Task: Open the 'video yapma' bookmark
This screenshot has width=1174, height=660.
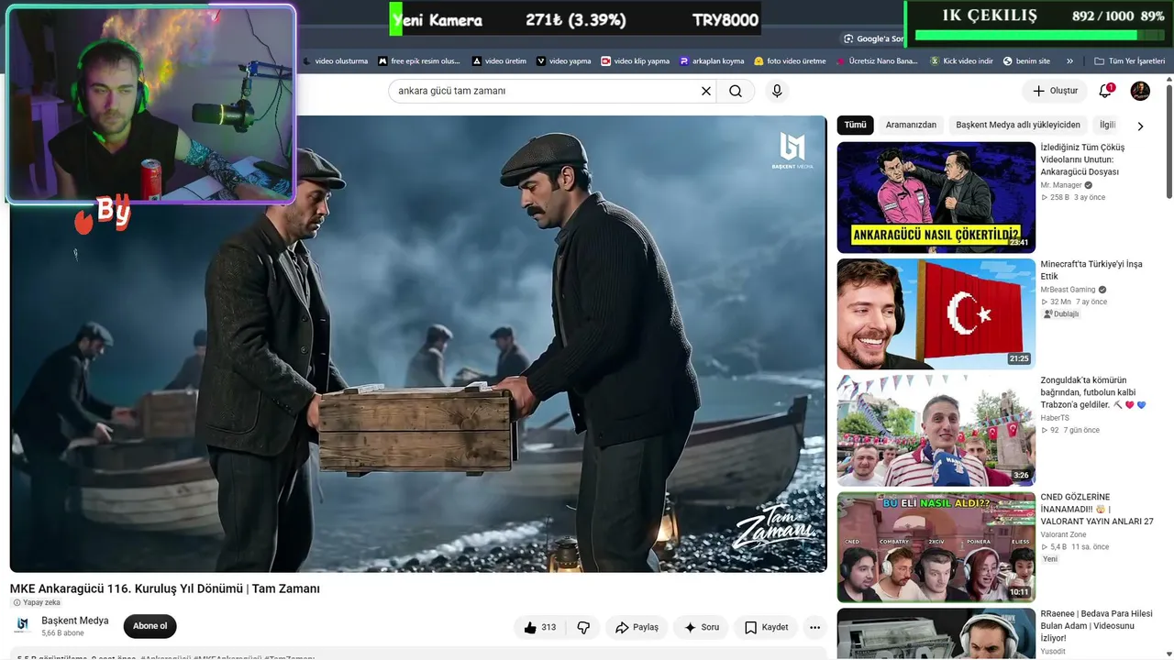Action: click(563, 61)
